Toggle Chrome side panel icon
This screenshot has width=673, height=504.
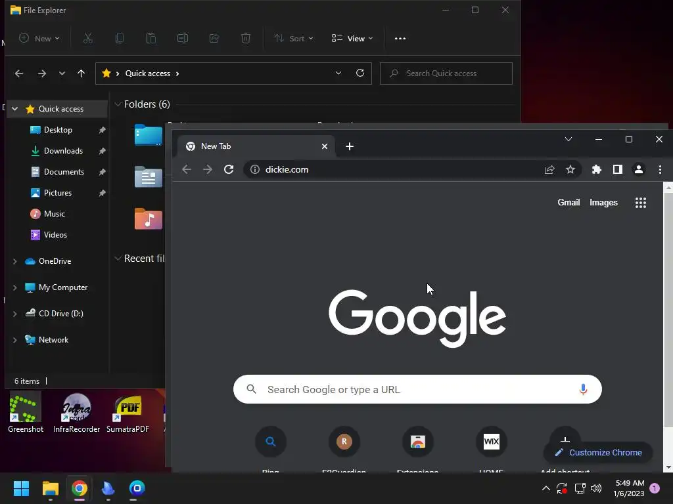pyautogui.click(x=618, y=170)
